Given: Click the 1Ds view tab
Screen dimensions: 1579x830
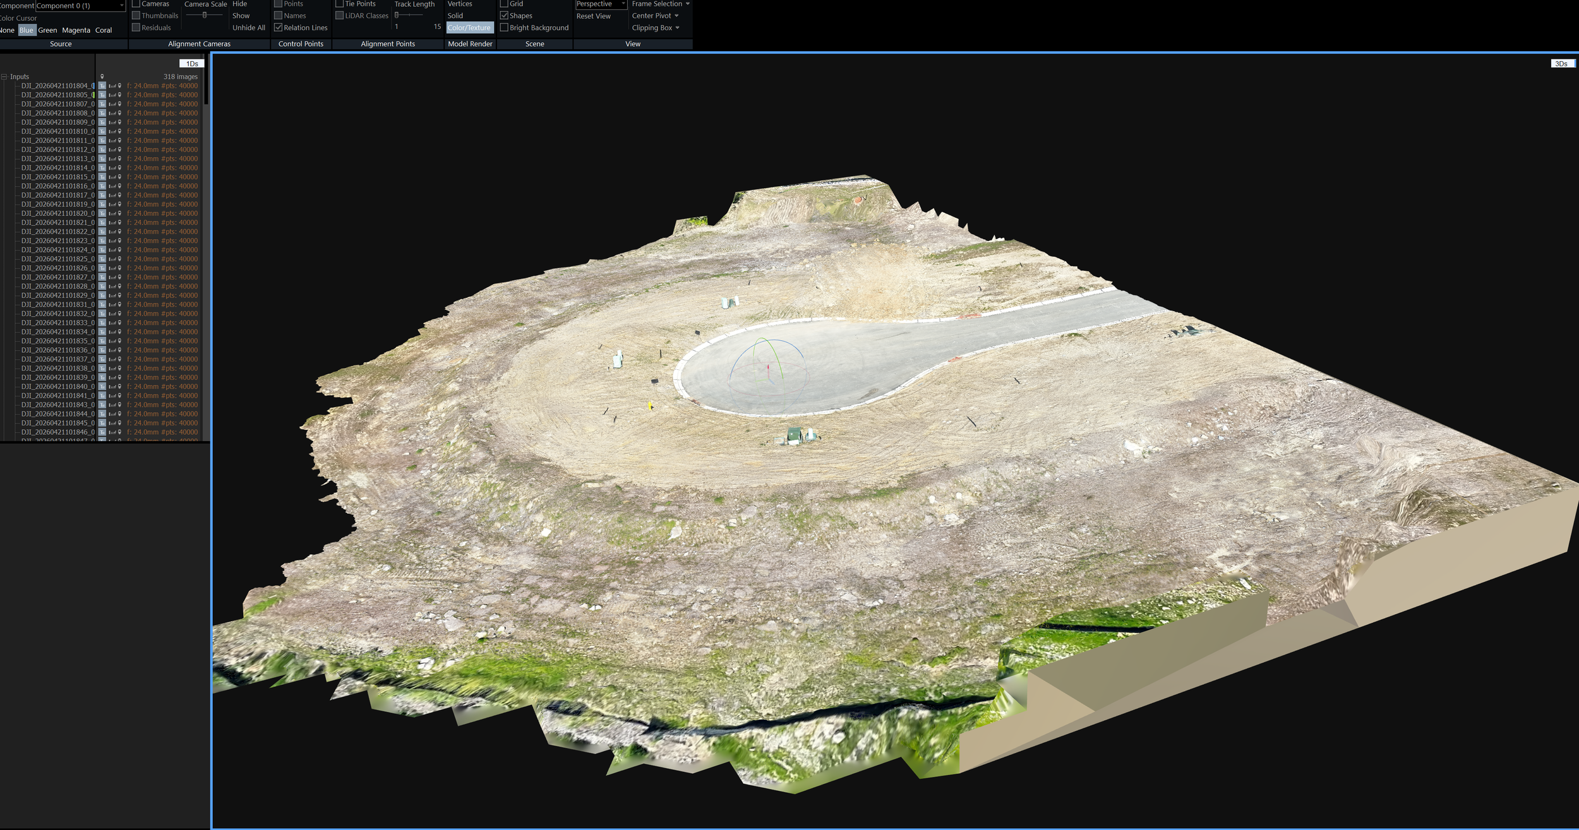Looking at the screenshot, I should click(192, 64).
